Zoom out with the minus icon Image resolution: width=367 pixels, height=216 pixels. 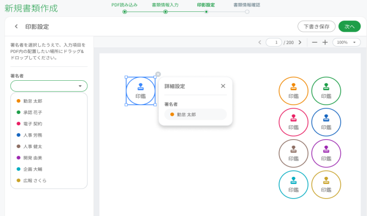314,42
